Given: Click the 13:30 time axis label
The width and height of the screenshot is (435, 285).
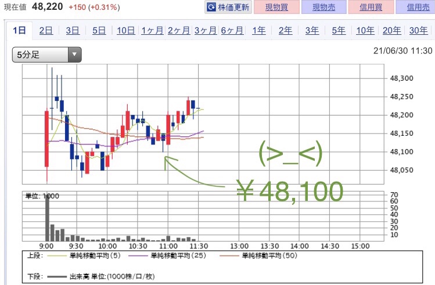Looking at the screenshot, I should pos(269,246).
